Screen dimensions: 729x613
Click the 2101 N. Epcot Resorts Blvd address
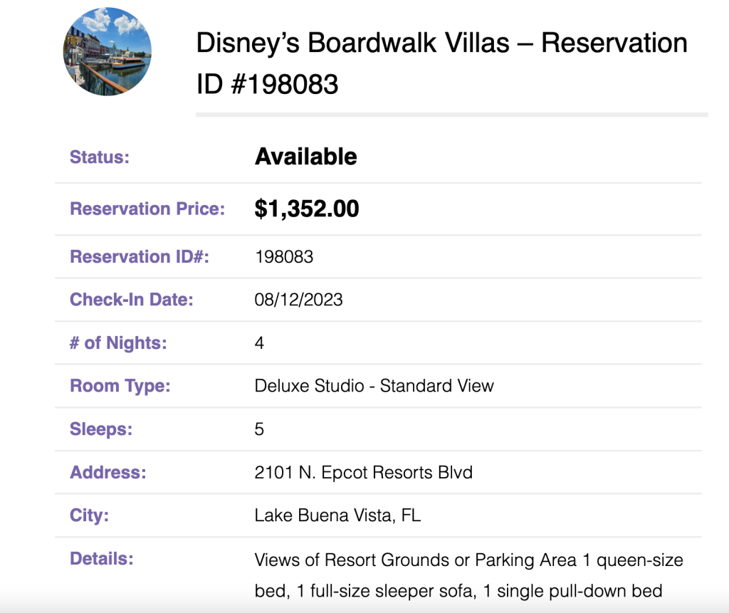click(x=364, y=473)
